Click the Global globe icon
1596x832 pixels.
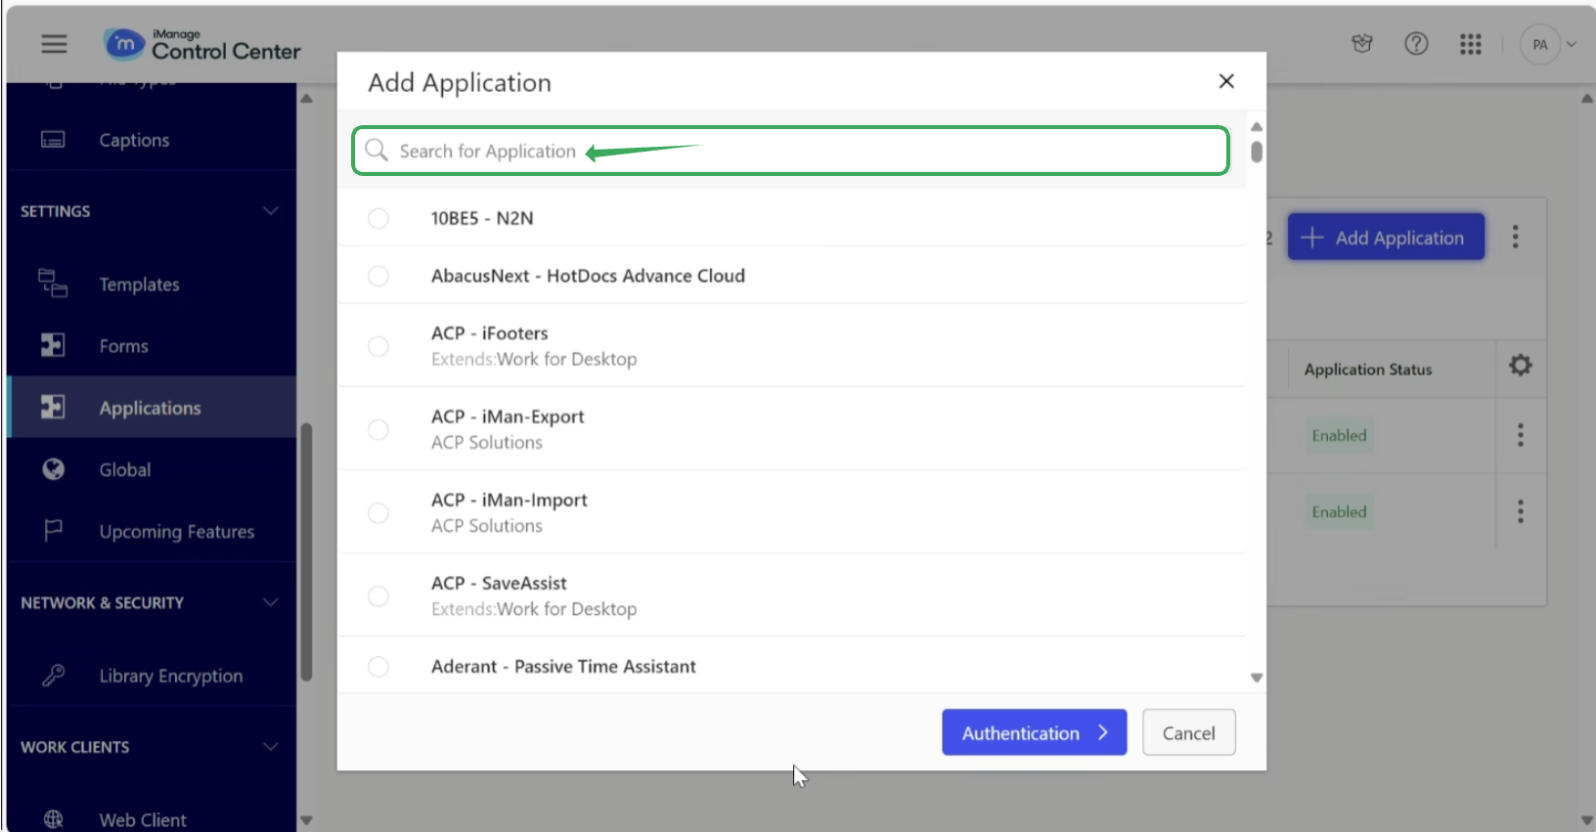pos(53,469)
